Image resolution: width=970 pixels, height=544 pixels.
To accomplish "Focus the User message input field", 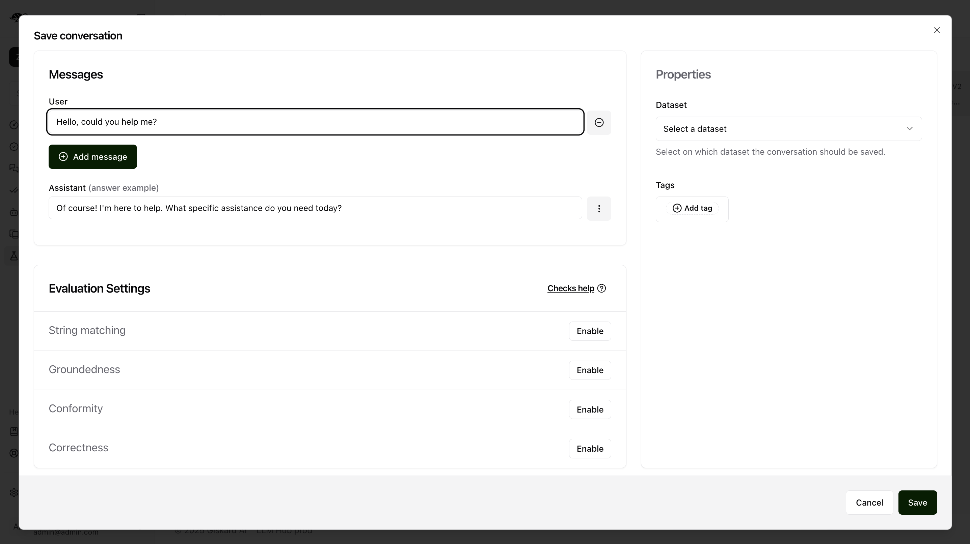I will click(x=315, y=122).
